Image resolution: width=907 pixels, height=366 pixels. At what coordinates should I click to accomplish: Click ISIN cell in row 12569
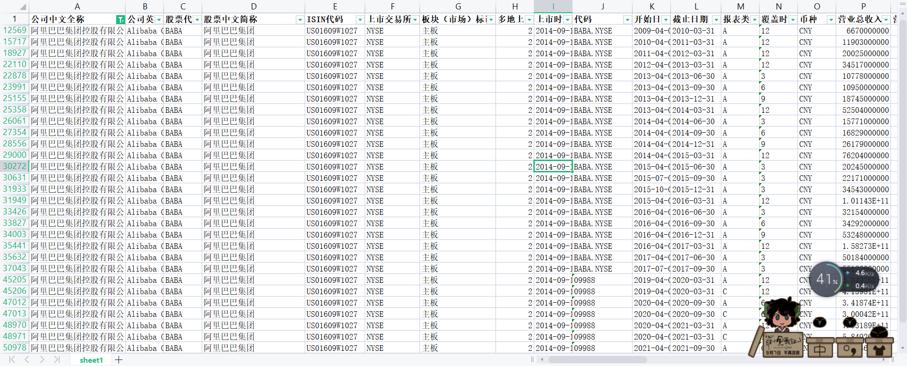coord(335,31)
